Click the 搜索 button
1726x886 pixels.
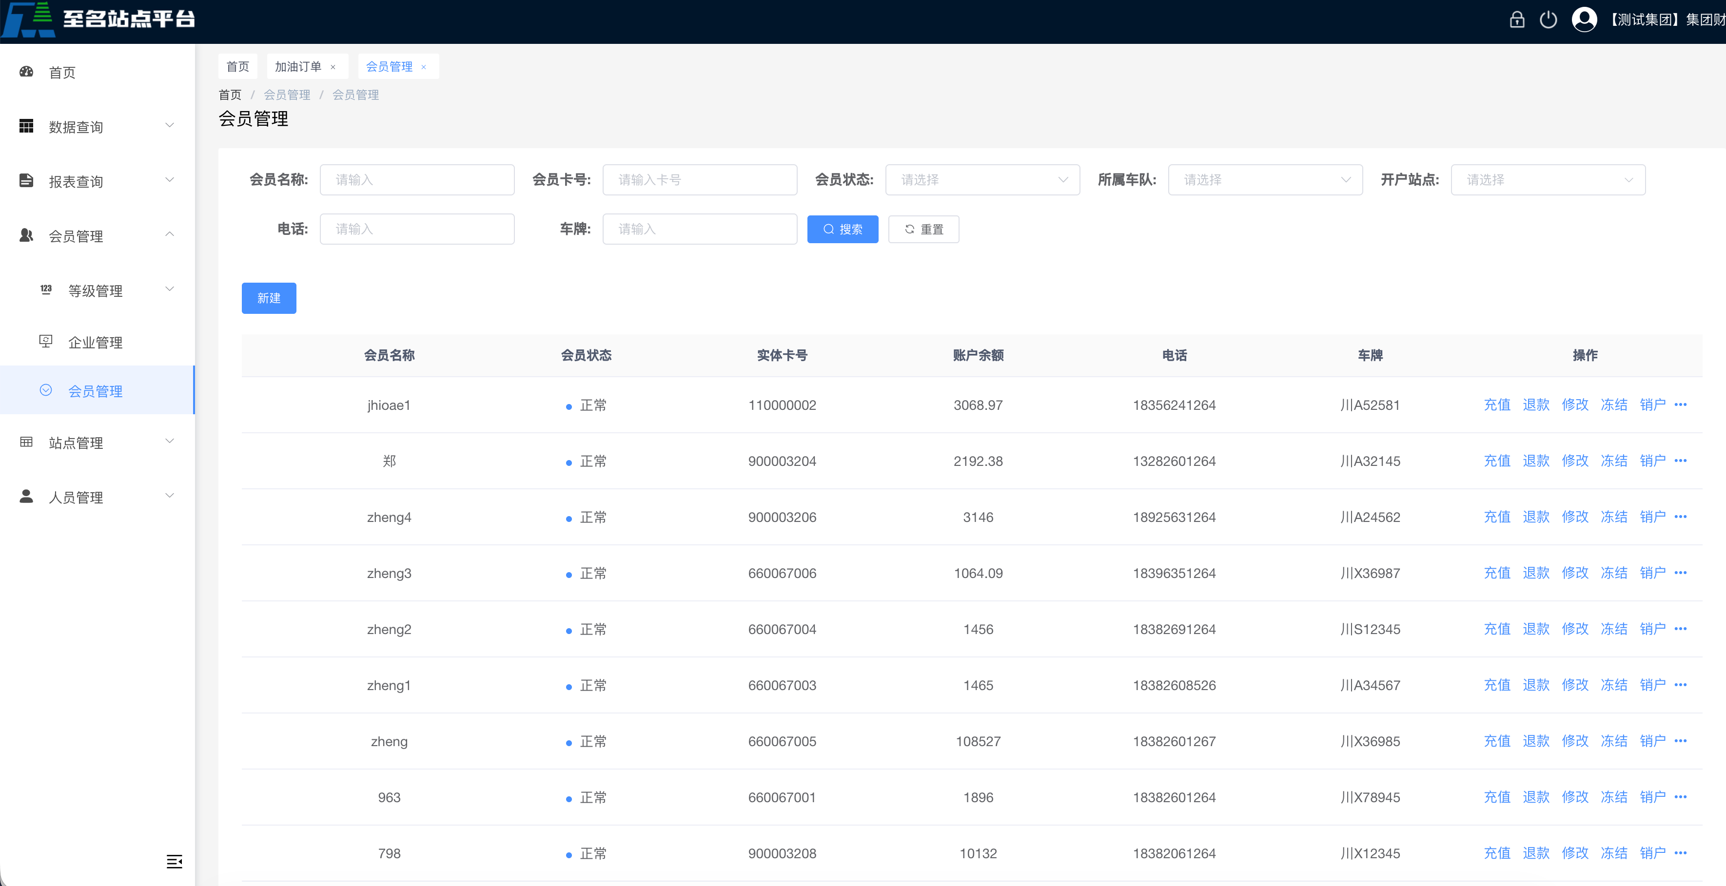842,229
